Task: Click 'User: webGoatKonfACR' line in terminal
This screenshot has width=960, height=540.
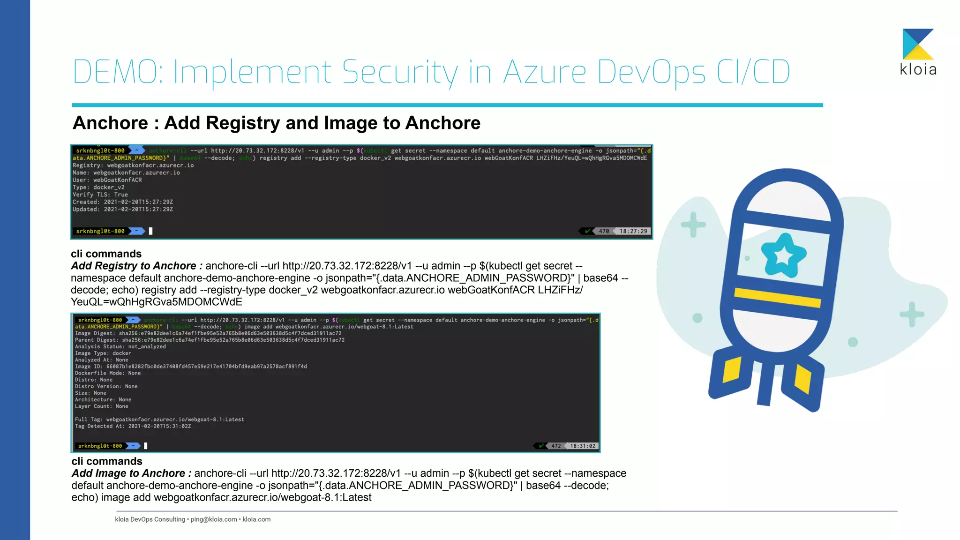Action: click(107, 180)
